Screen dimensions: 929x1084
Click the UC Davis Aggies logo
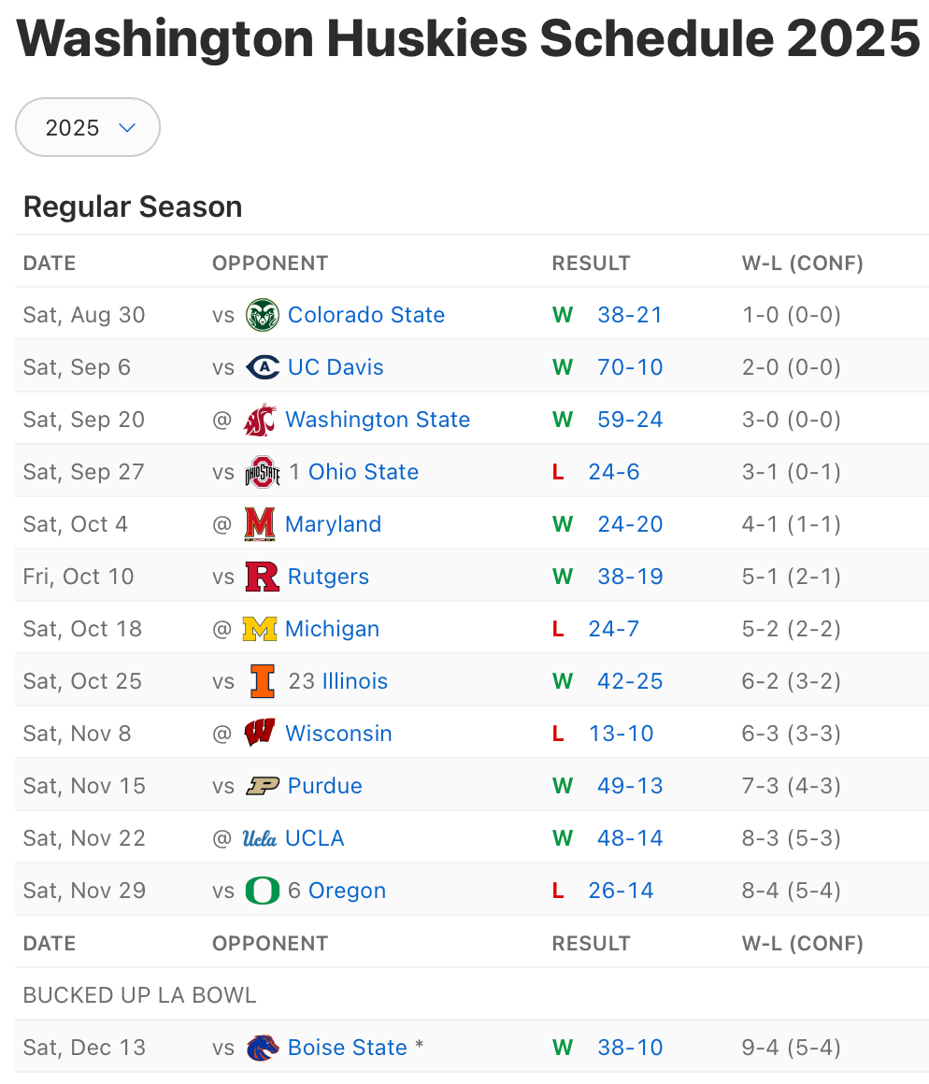coord(263,367)
